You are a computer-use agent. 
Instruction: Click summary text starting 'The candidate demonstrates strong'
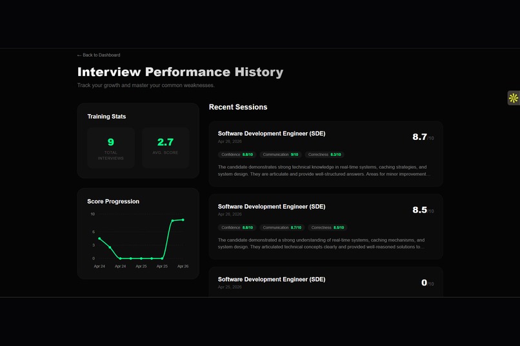[x=324, y=171]
